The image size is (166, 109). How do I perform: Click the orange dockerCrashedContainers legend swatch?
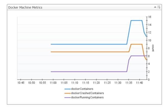68,93
